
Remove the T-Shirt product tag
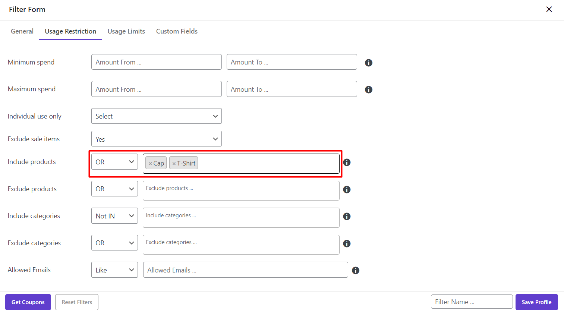[x=174, y=164]
